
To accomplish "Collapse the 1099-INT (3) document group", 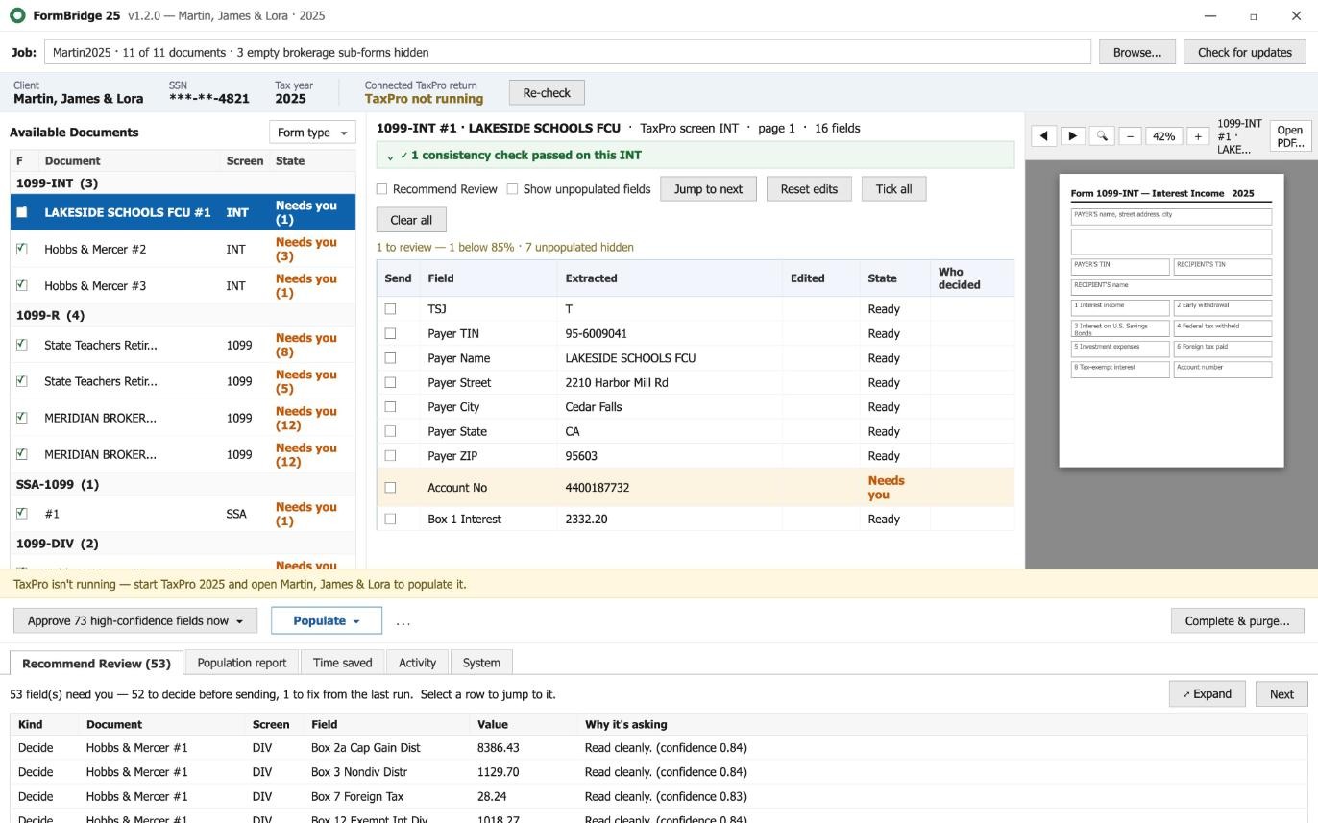I will (x=183, y=182).
